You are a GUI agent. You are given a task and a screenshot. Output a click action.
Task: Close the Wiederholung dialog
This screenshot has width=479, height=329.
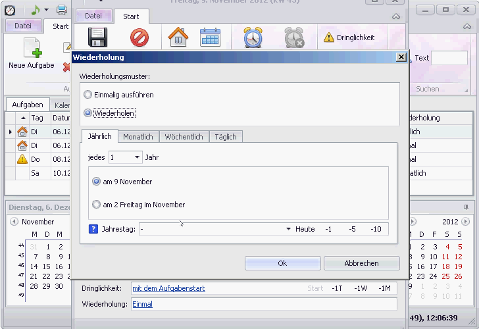tap(401, 57)
